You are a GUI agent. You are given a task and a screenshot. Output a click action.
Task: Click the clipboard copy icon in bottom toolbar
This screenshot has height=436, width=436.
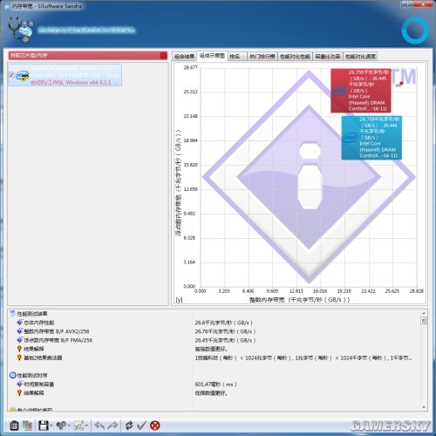[14, 426]
